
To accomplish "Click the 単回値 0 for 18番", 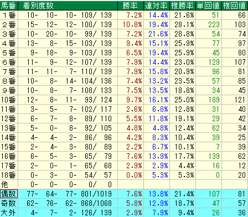I will pyautogui.click(x=218, y=175).
